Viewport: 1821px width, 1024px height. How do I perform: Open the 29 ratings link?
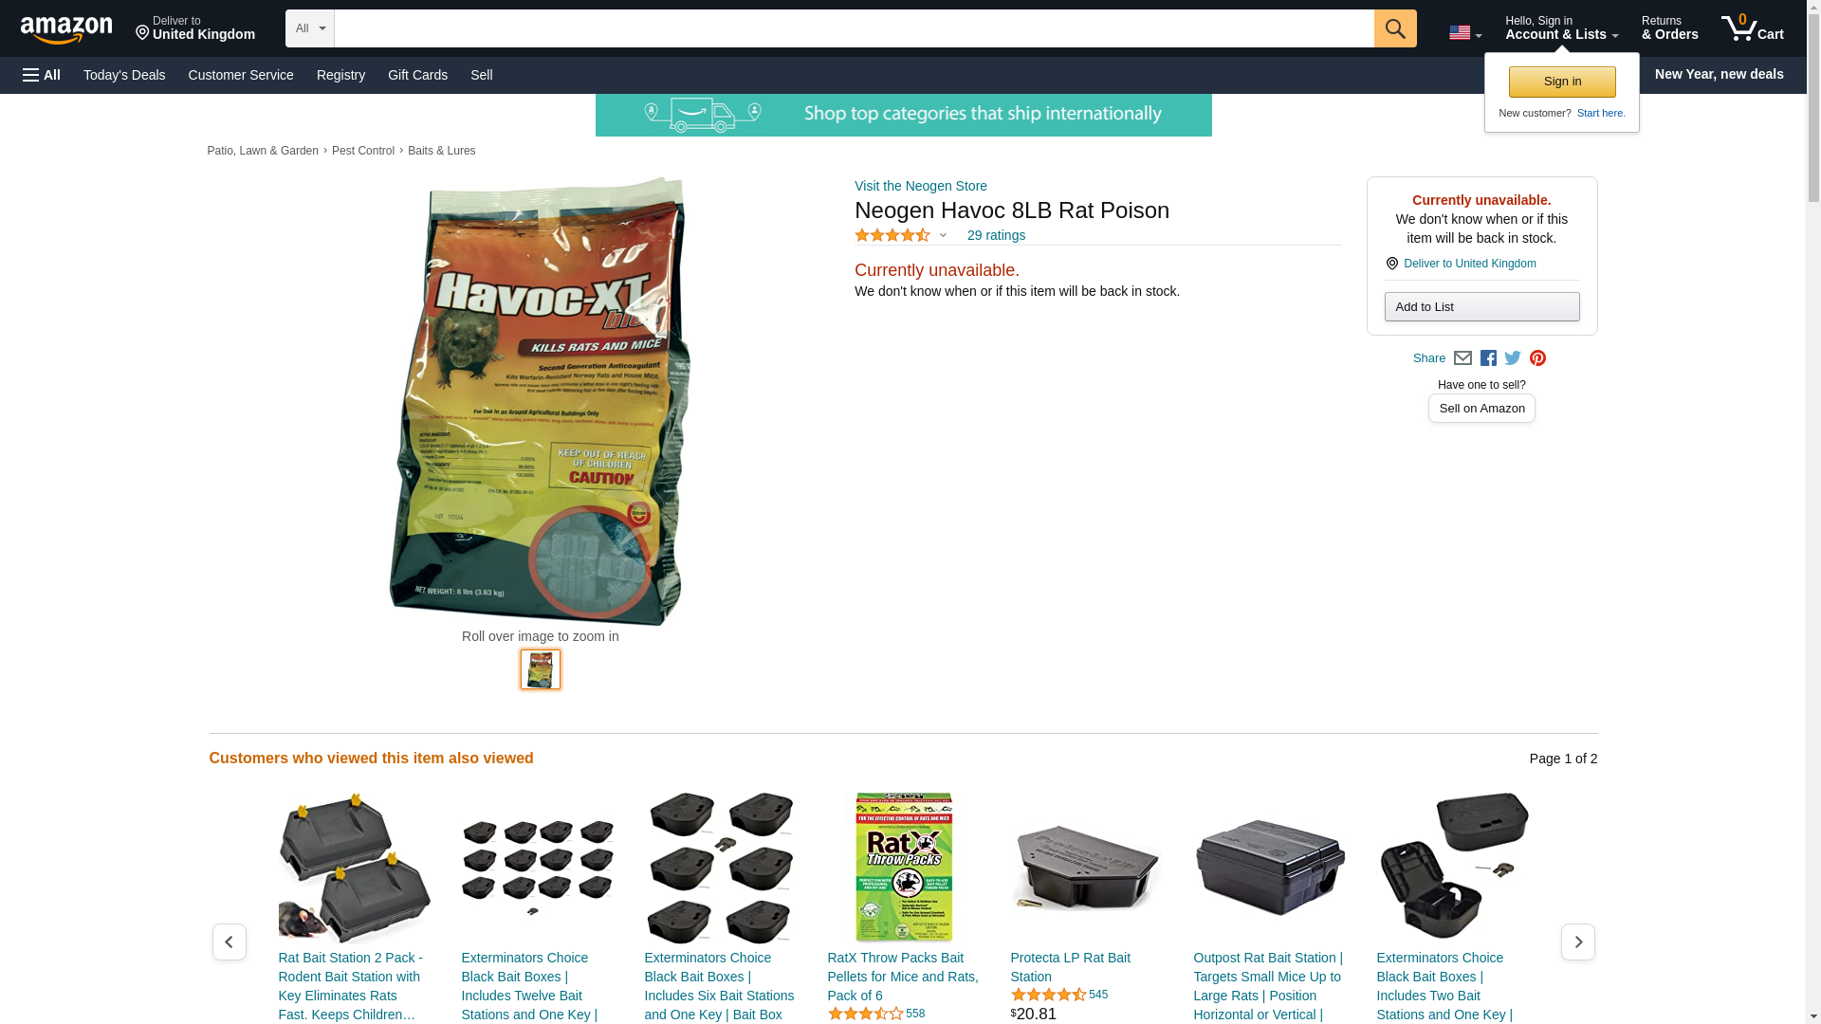coord(996,235)
